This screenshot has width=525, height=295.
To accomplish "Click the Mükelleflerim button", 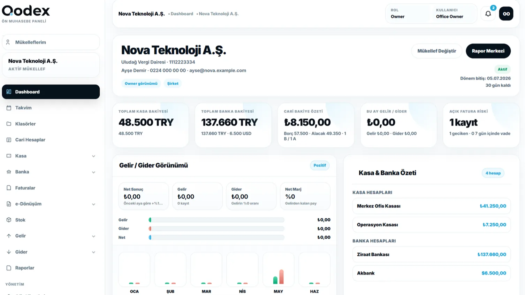I will pos(51,42).
